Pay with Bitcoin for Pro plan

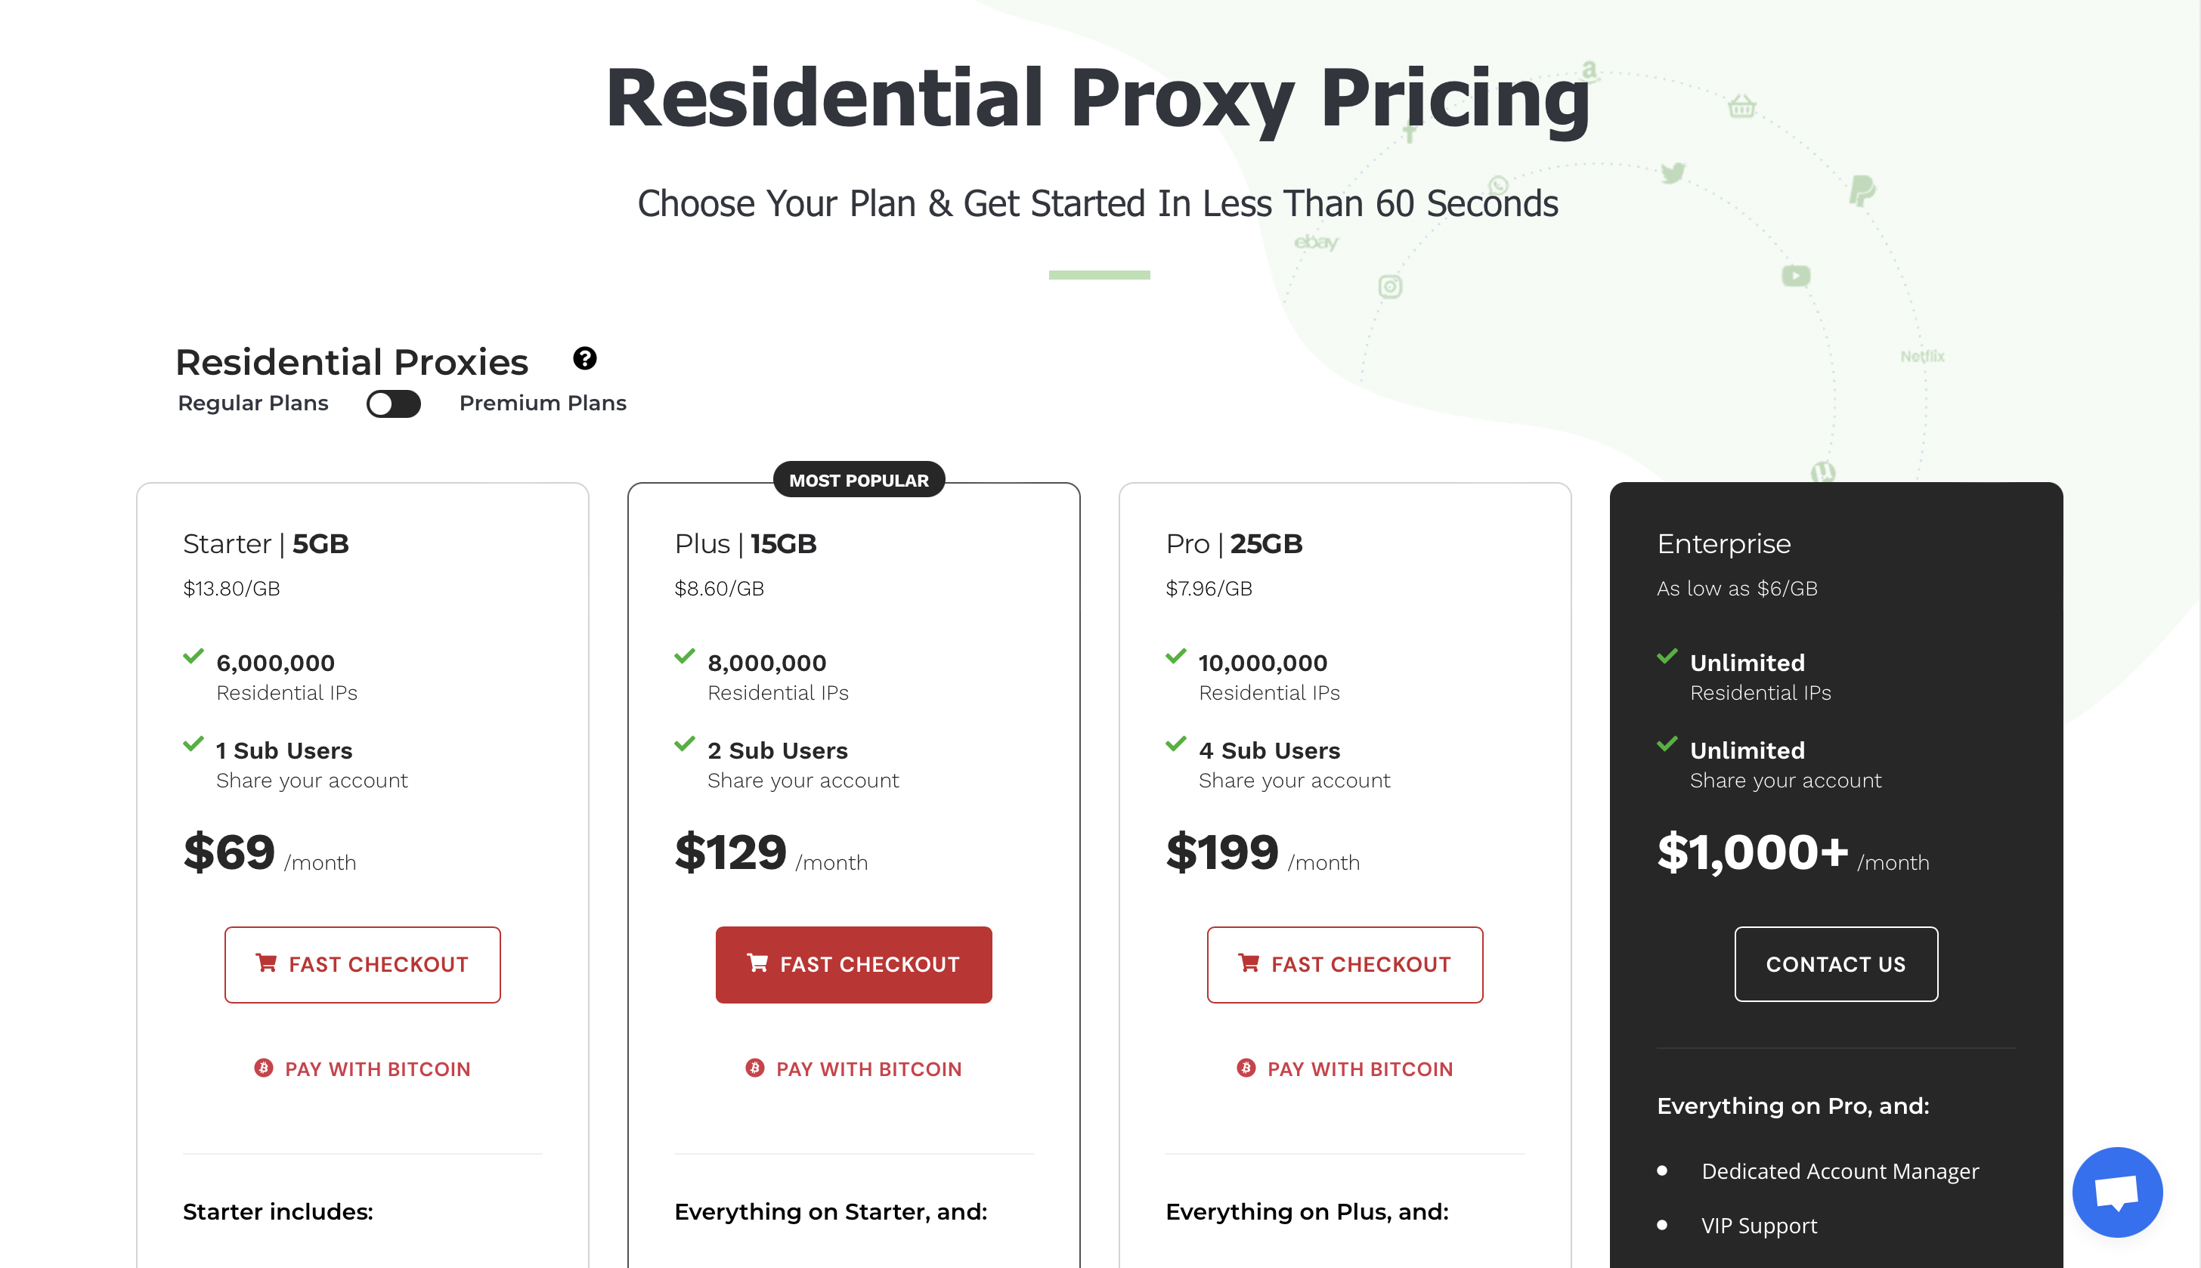(x=1360, y=1069)
